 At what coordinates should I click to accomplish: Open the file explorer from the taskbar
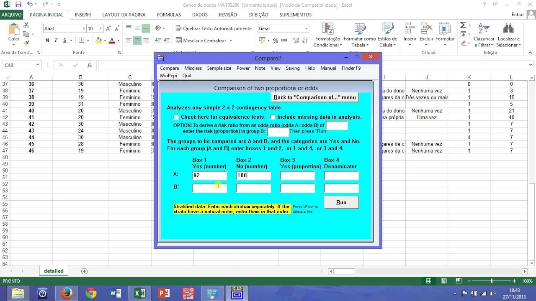click(18, 293)
